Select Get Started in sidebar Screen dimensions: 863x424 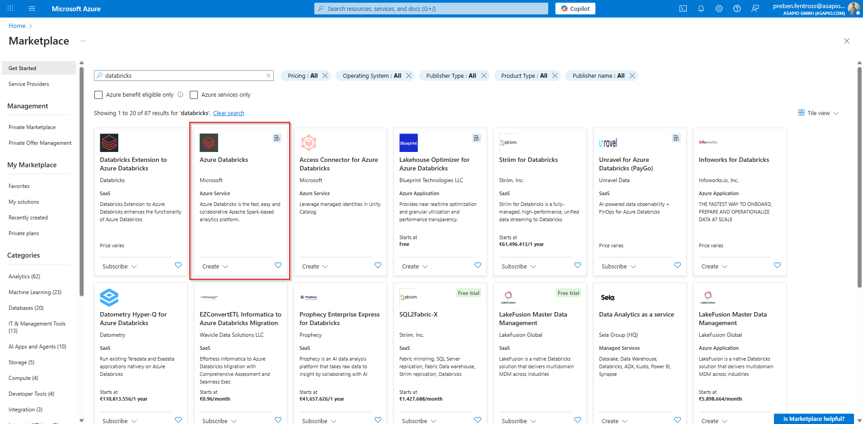(39, 68)
